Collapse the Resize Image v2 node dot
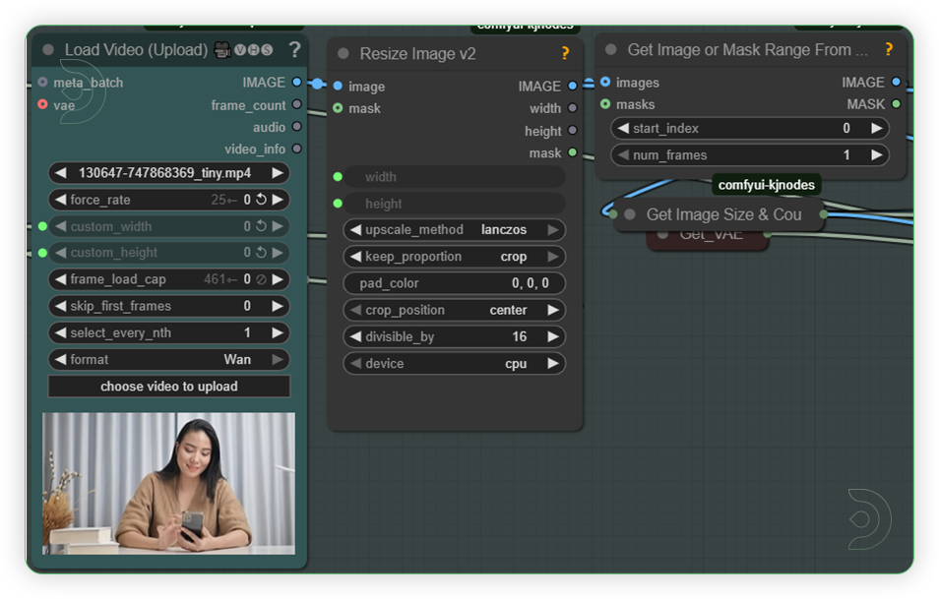This screenshot has height=599, width=939. pyautogui.click(x=344, y=53)
